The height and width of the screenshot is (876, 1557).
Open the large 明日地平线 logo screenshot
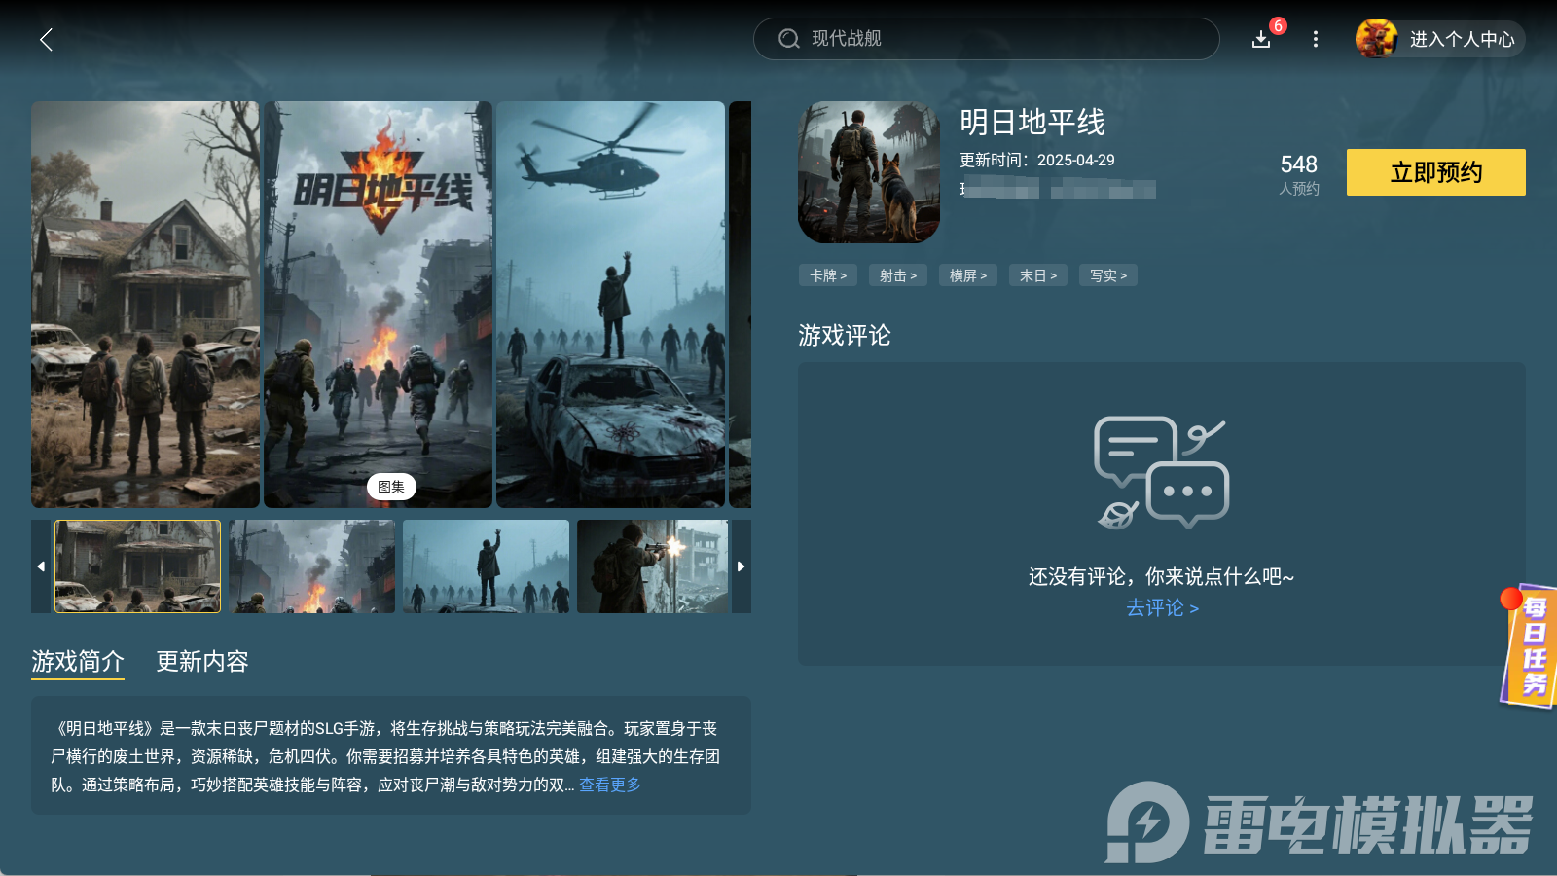pos(378,305)
